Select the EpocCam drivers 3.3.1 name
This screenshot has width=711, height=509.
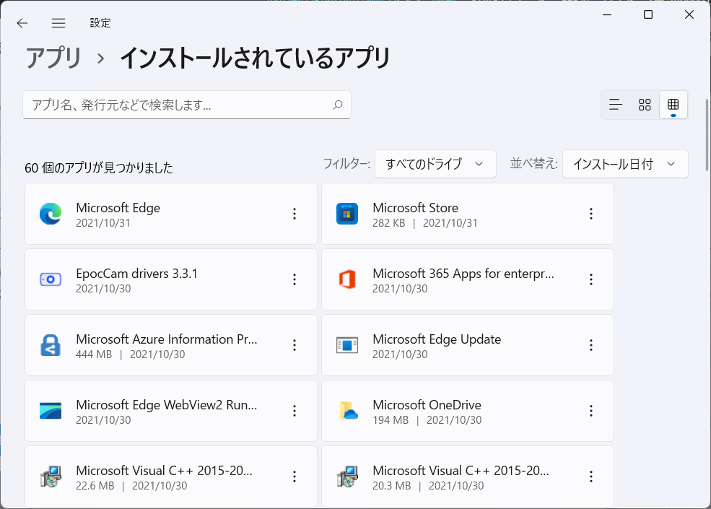click(x=136, y=274)
